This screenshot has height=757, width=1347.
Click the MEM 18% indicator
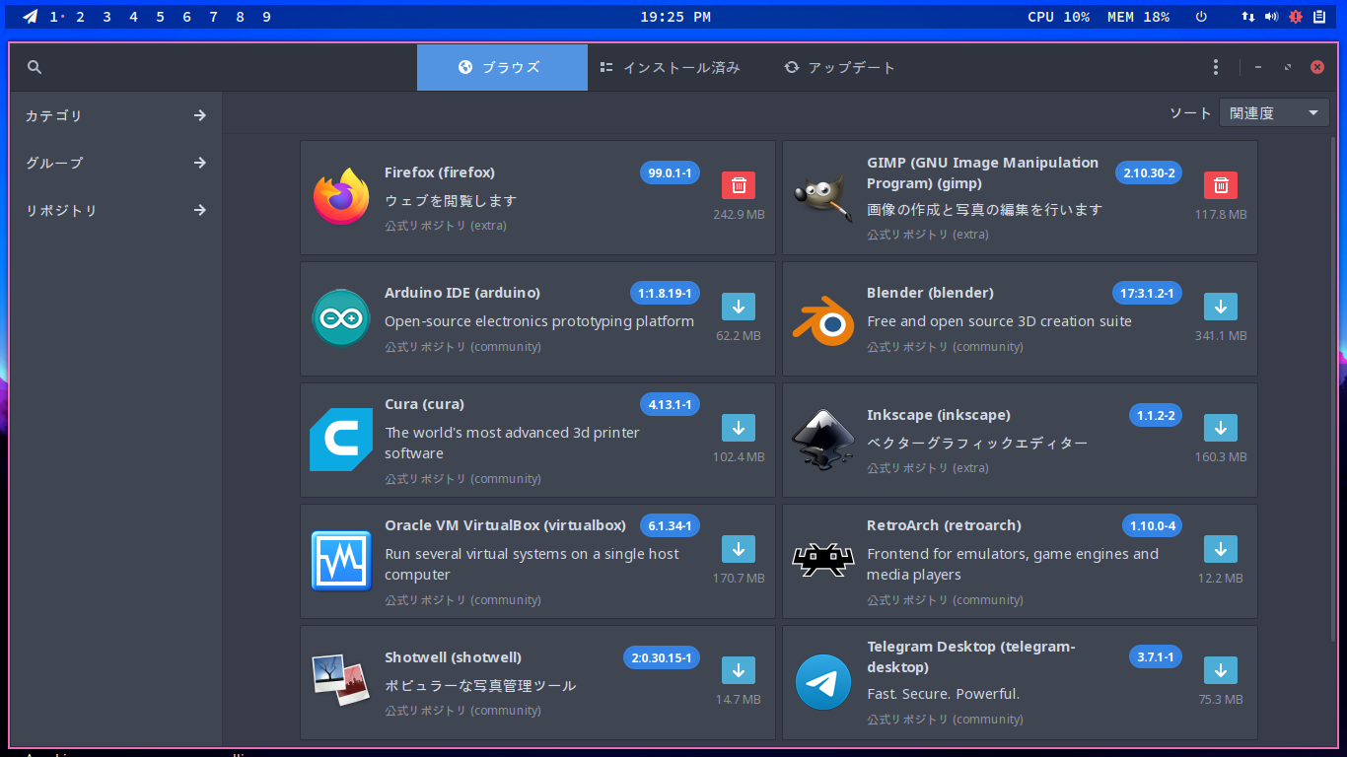[x=1138, y=17]
